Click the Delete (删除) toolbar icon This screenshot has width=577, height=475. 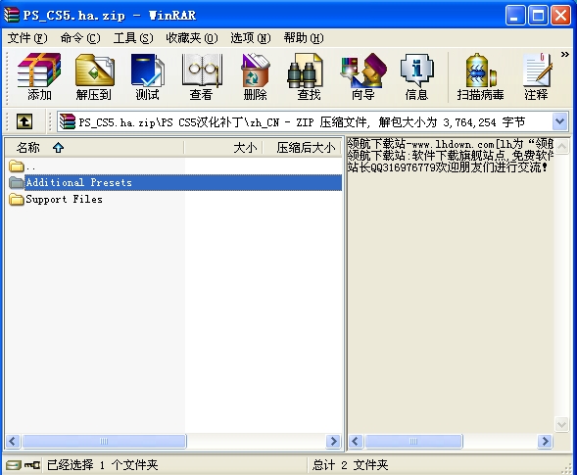tap(255, 77)
